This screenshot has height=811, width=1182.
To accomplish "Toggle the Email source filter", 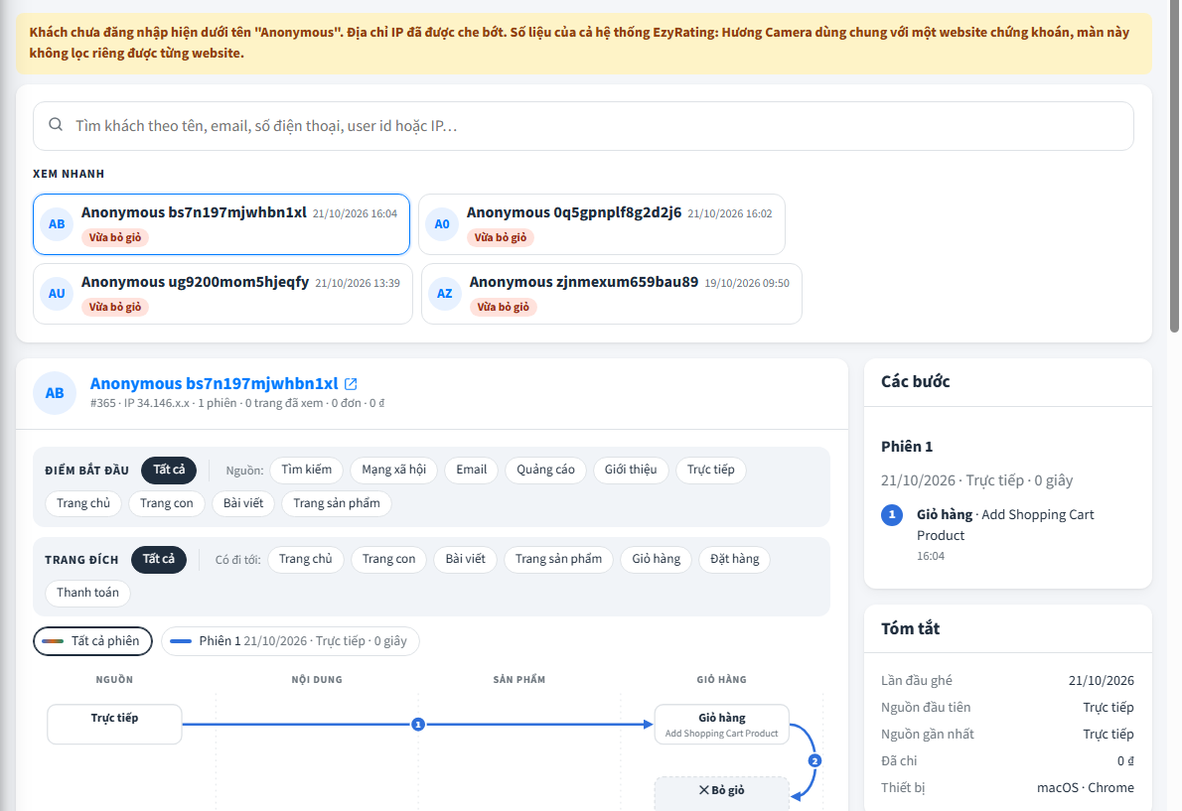I will 471,470.
